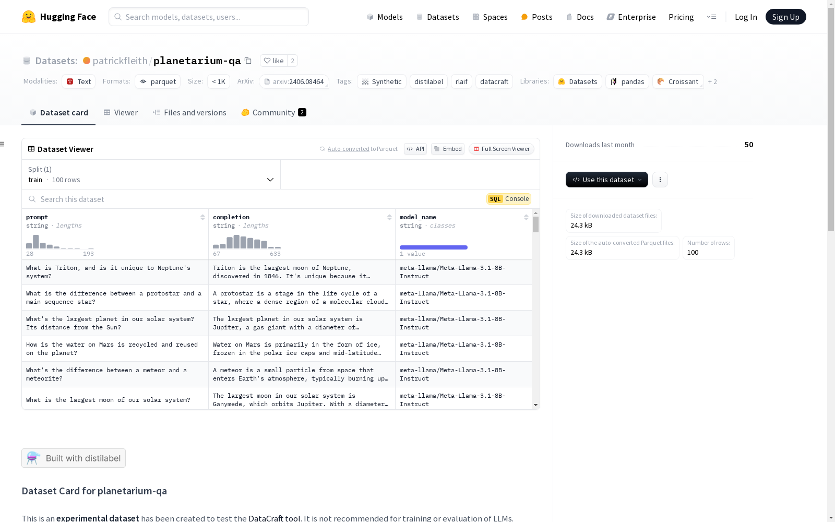Click the datasets icon beside Datasets label
The image size is (835, 522).
click(x=27, y=61)
